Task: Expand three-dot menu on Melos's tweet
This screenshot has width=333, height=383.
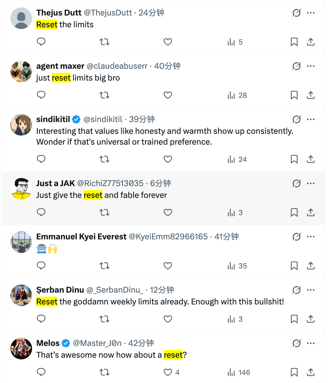Action: pyautogui.click(x=310, y=343)
